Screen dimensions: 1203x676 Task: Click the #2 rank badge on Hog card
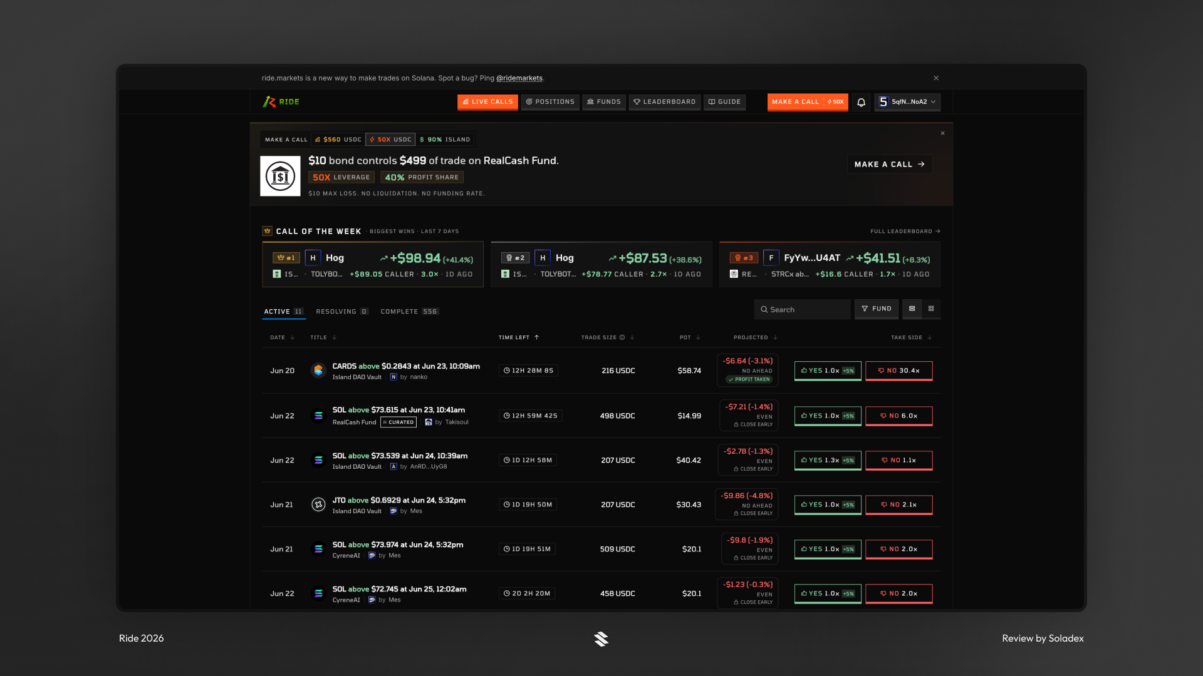(x=515, y=258)
